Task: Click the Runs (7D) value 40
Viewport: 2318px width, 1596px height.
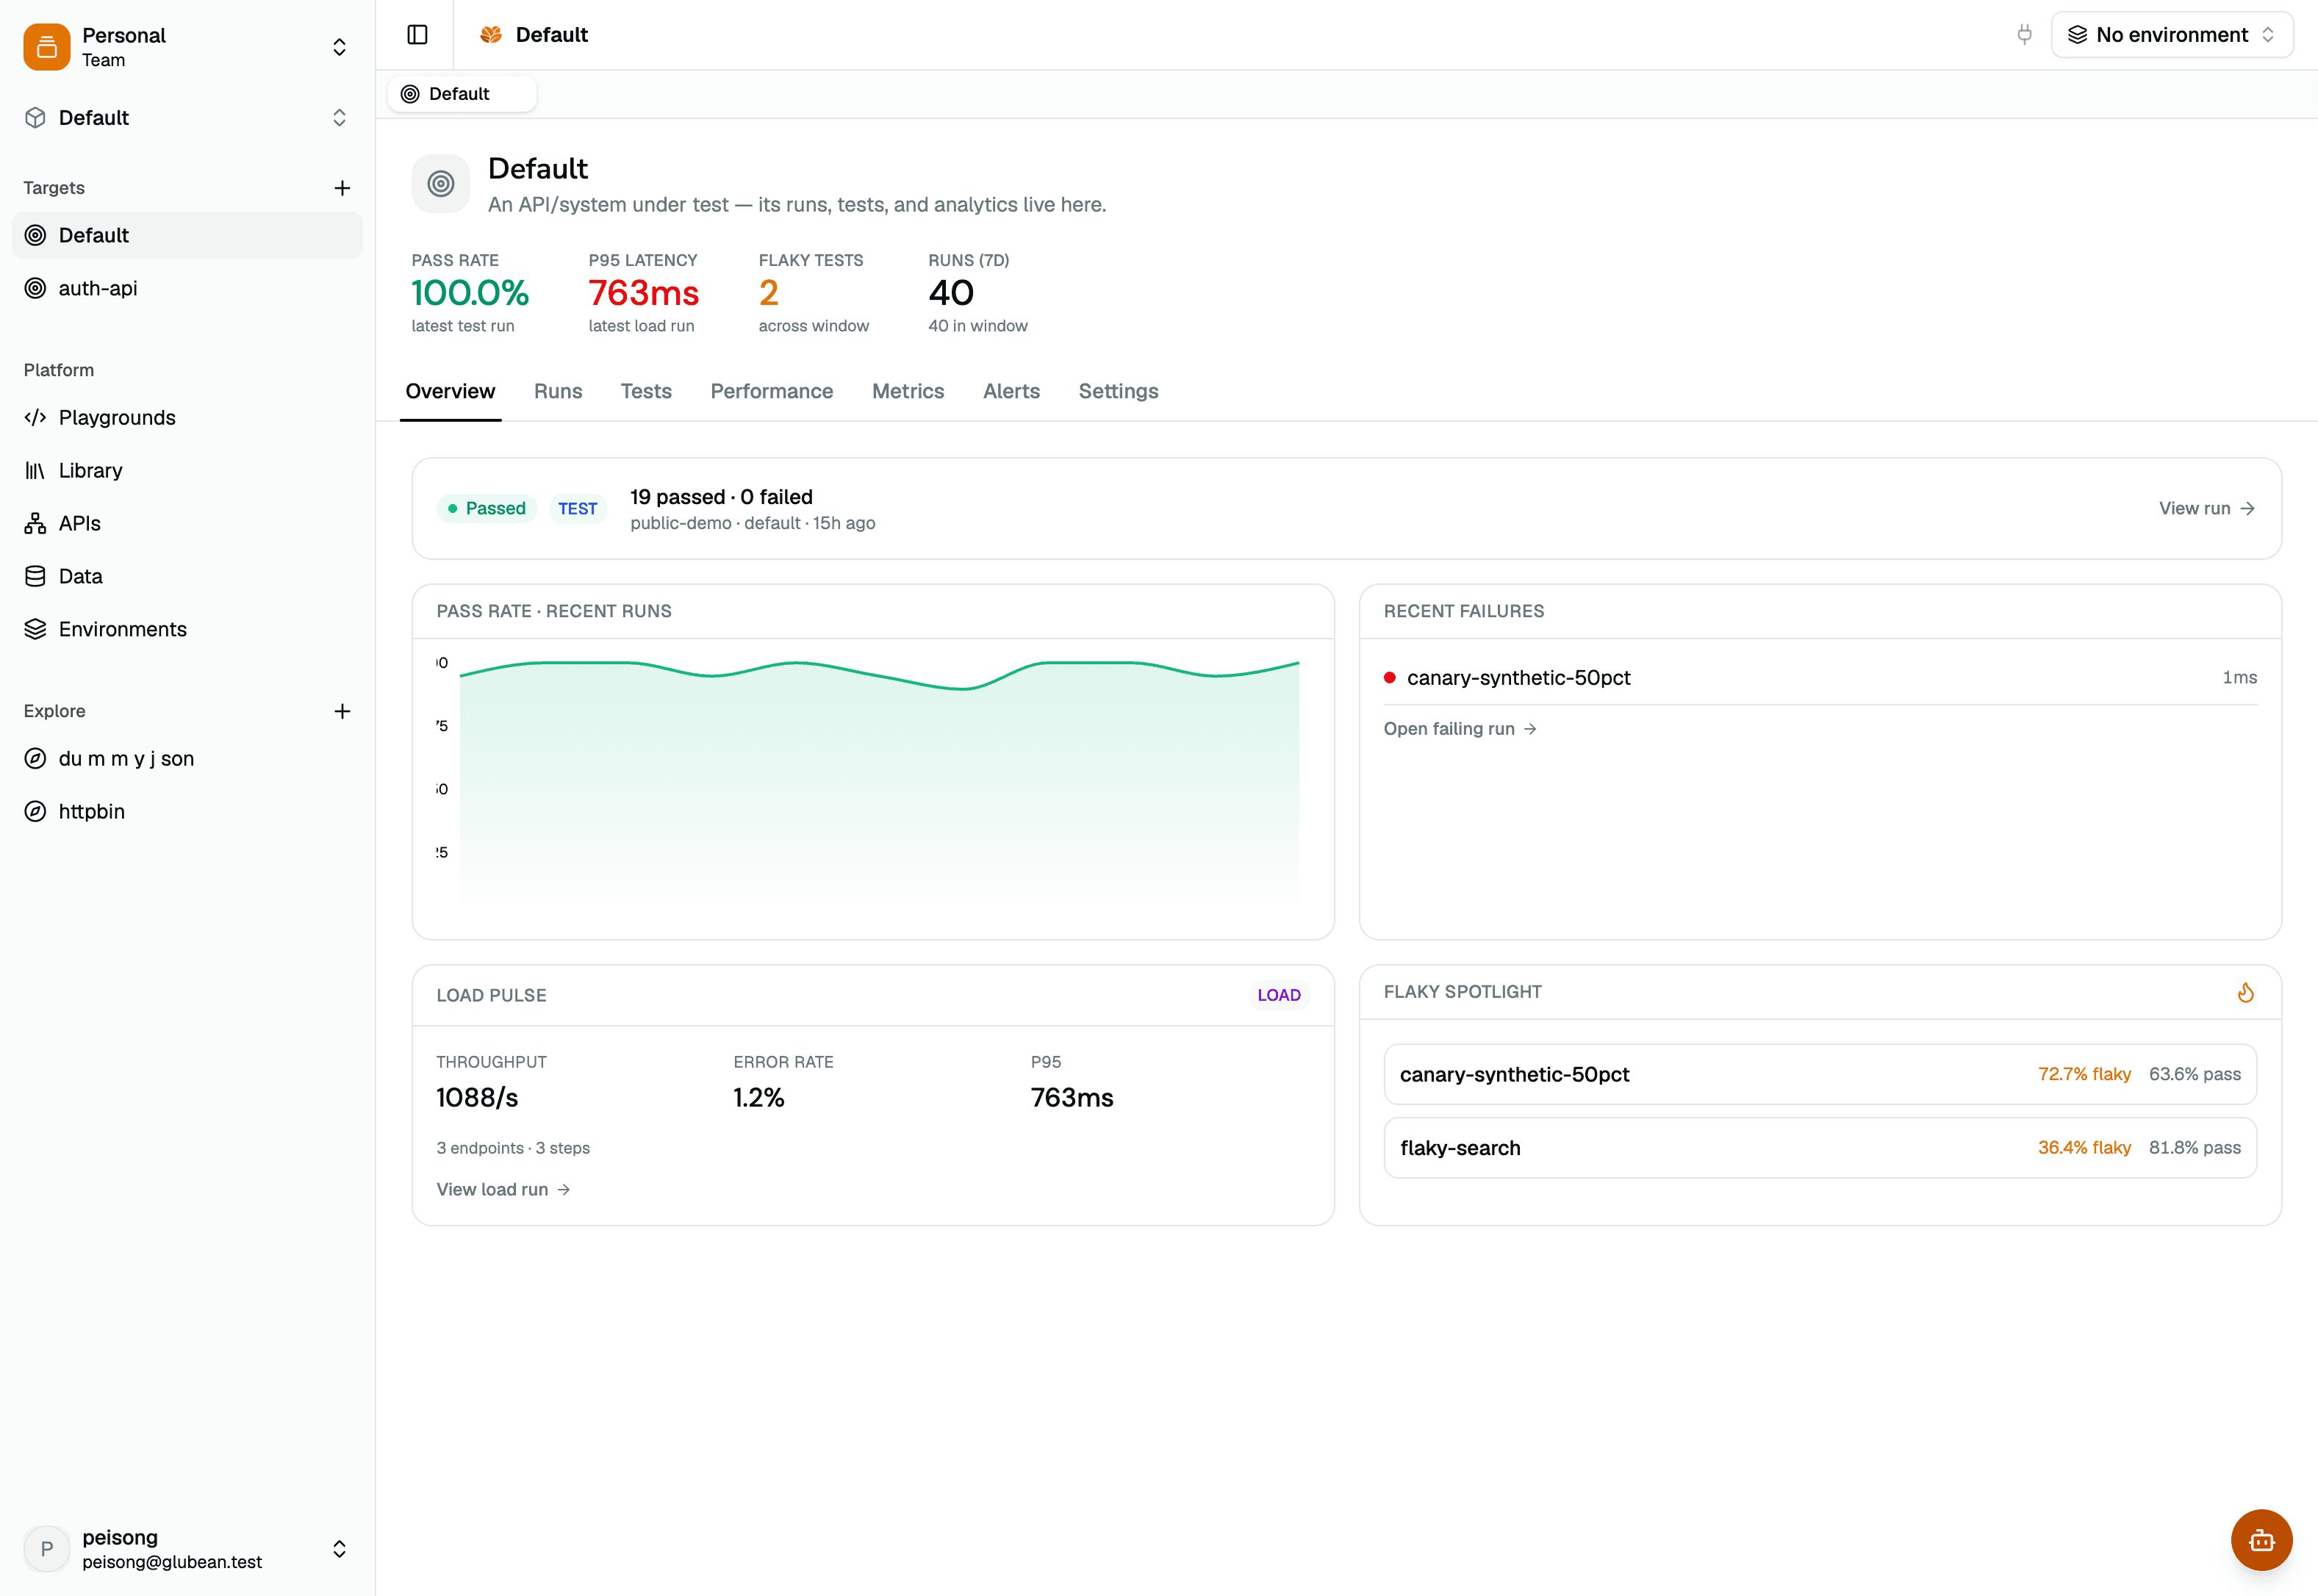Action: (x=951, y=293)
